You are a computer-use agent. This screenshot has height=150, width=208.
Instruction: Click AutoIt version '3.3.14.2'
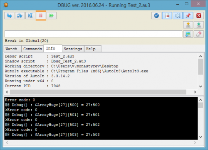[x=60, y=76]
